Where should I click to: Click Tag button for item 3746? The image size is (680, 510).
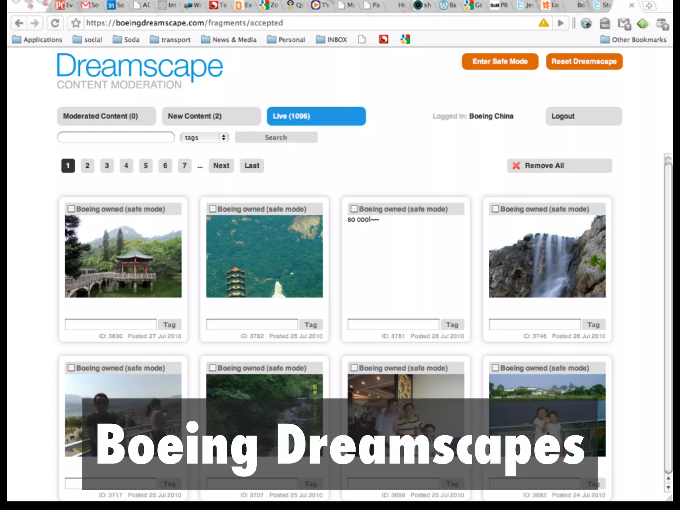pos(593,324)
